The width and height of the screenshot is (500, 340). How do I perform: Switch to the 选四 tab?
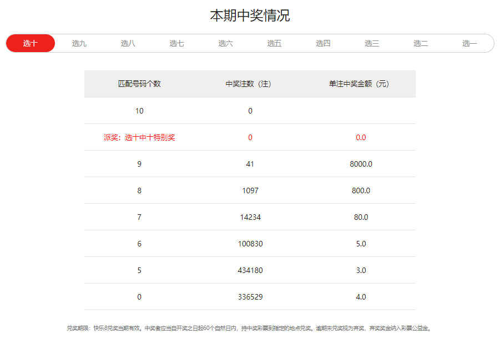[323, 43]
